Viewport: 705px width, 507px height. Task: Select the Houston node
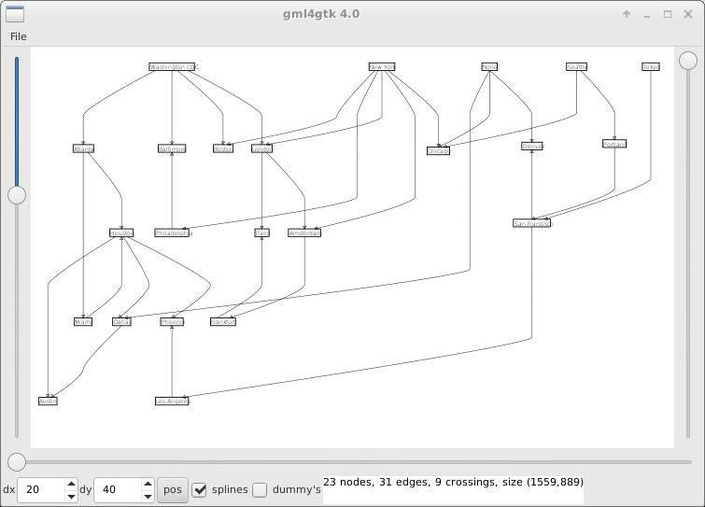121,232
